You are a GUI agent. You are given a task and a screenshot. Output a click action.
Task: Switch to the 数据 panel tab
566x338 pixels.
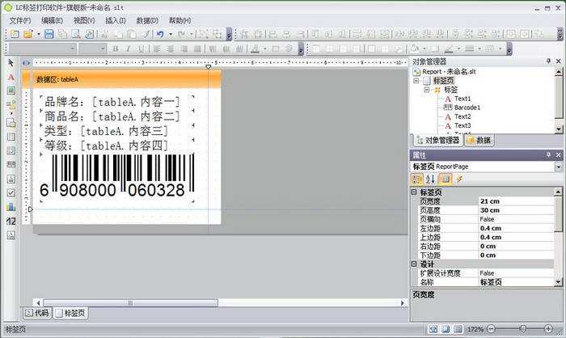pos(479,140)
